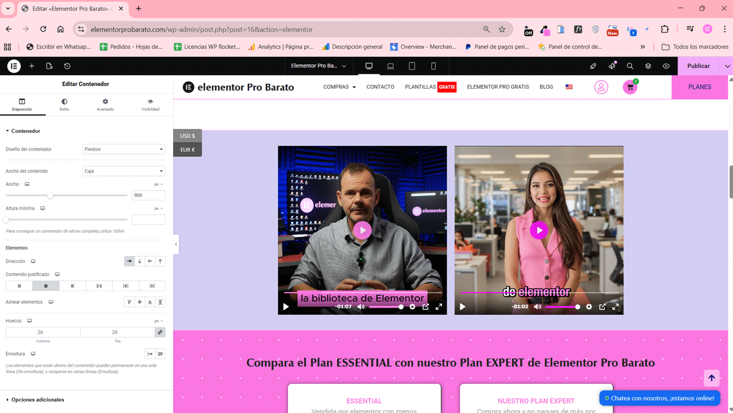Toggle the linked gap values chain icon
The height and width of the screenshot is (413, 733).
click(160, 332)
